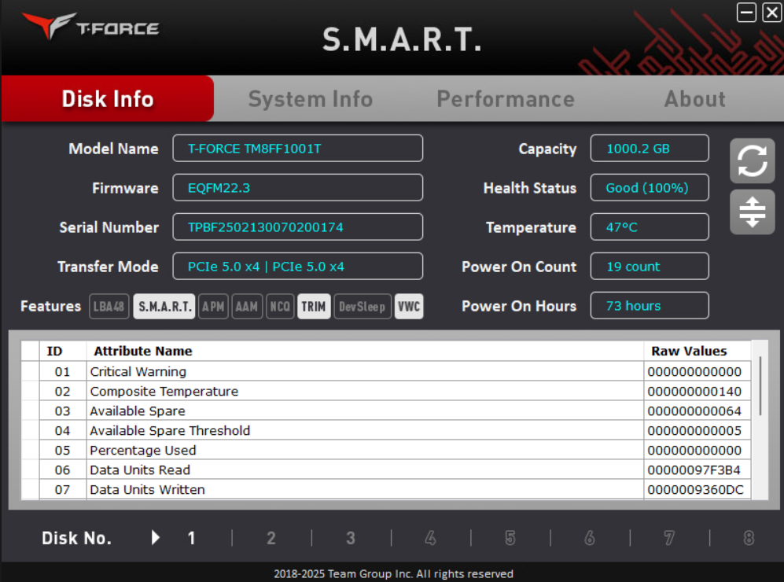Image resolution: width=784 pixels, height=582 pixels.
Task: Select Disk No. 5
Action: point(509,538)
